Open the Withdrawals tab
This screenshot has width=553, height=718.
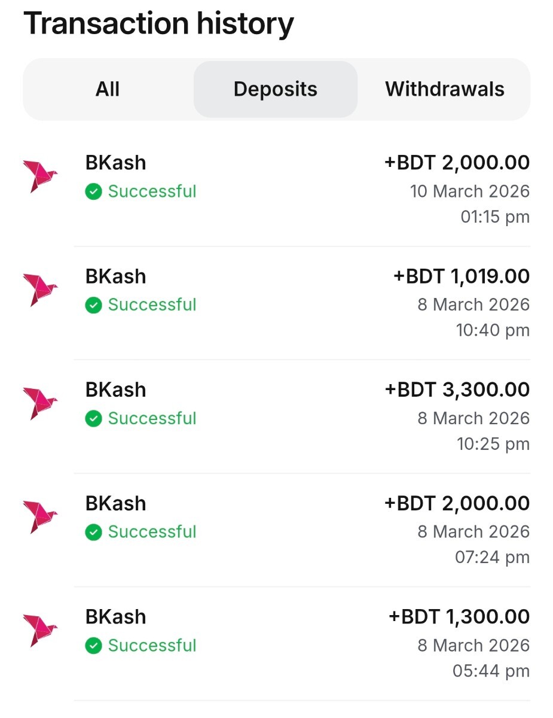[445, 89]
